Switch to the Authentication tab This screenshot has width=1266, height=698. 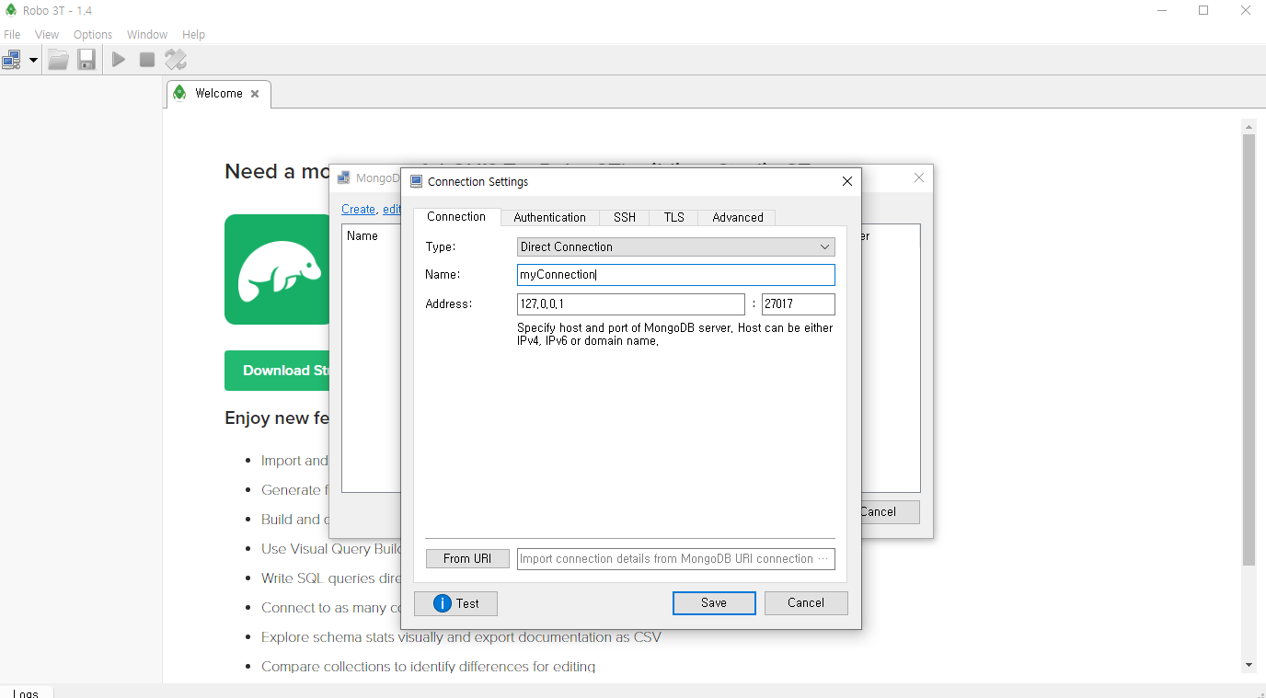(x=549, y=217)
